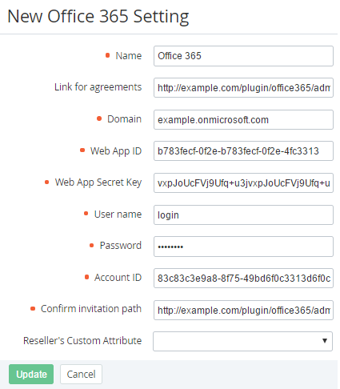Focus the User name field containing login
This screenshot has height=389, width=340.
click(243, 215)
